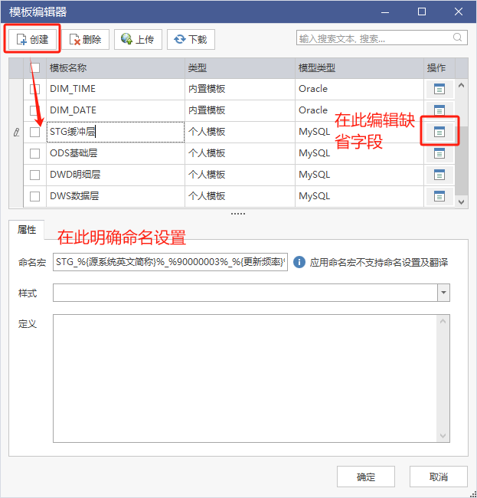Click the template list scrollbar thumb
Image resolution: width=477 pixels, height=498 pixels.
click(x=462, y=161)
